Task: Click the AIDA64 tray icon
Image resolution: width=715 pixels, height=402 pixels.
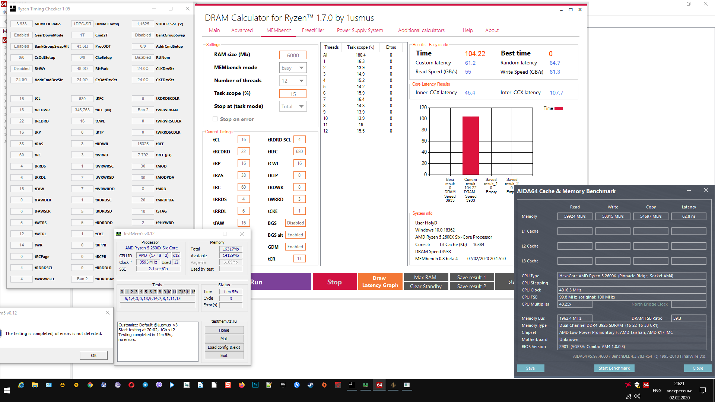Action: (x=646, y=385)
